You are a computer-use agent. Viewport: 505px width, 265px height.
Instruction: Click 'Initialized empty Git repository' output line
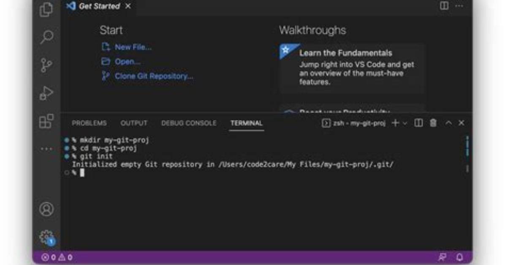pos(233,165)
